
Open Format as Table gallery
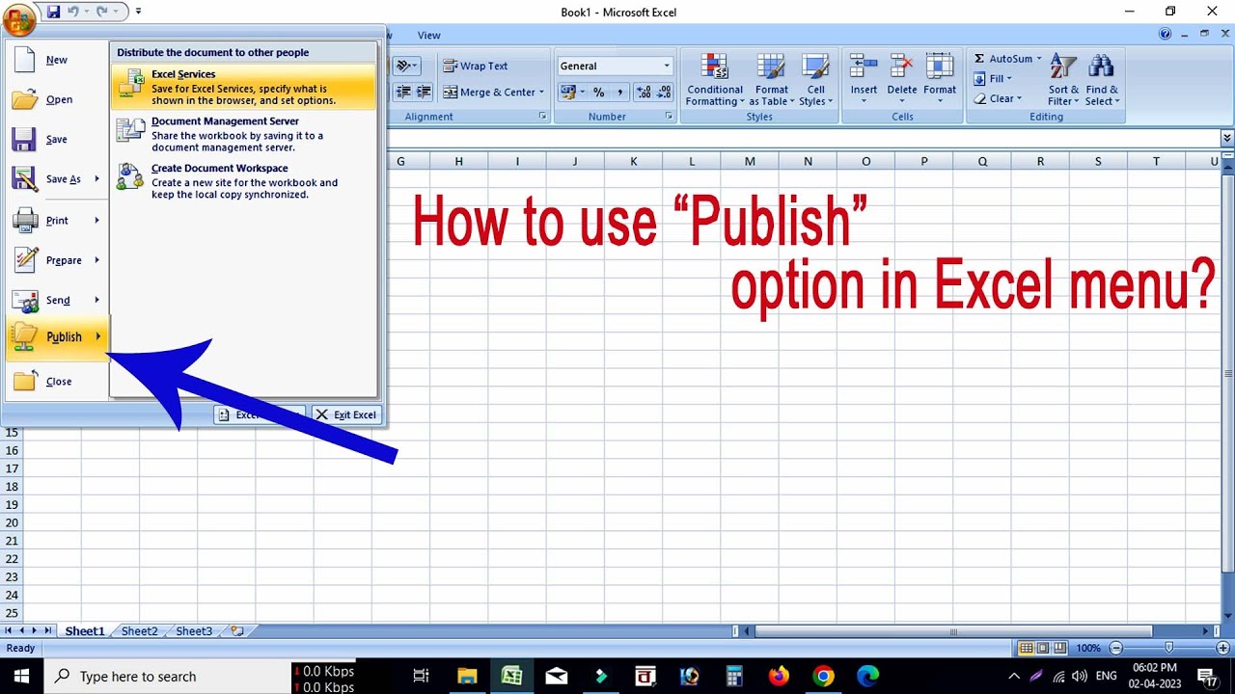point(771,80)
